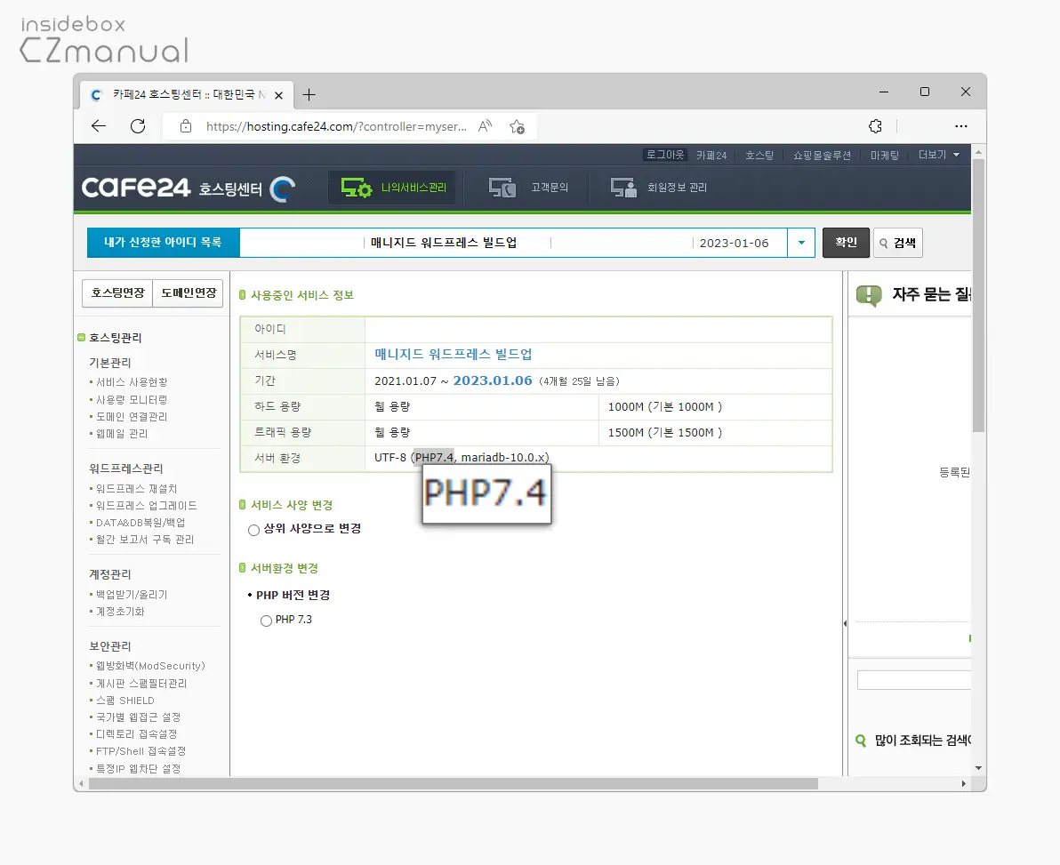The width and height of the screenshot is (1060, 865).
Task: Open the 카페24 top menu link
Action: pyautogui.click(x=711, y=156)
